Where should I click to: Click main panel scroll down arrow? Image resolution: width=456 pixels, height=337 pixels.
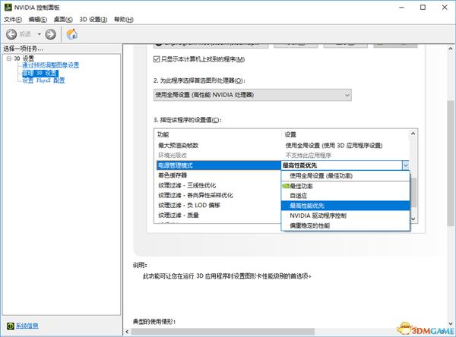(451, 323)
